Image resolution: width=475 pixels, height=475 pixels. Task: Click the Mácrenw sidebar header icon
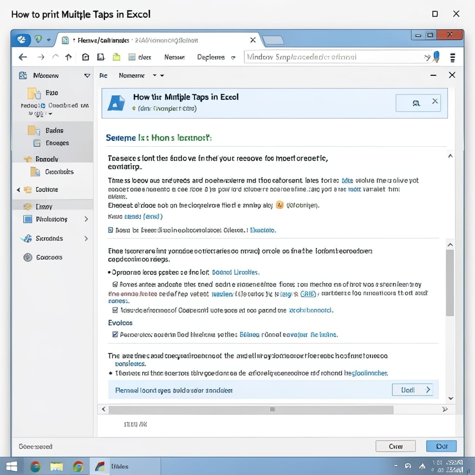23,76
